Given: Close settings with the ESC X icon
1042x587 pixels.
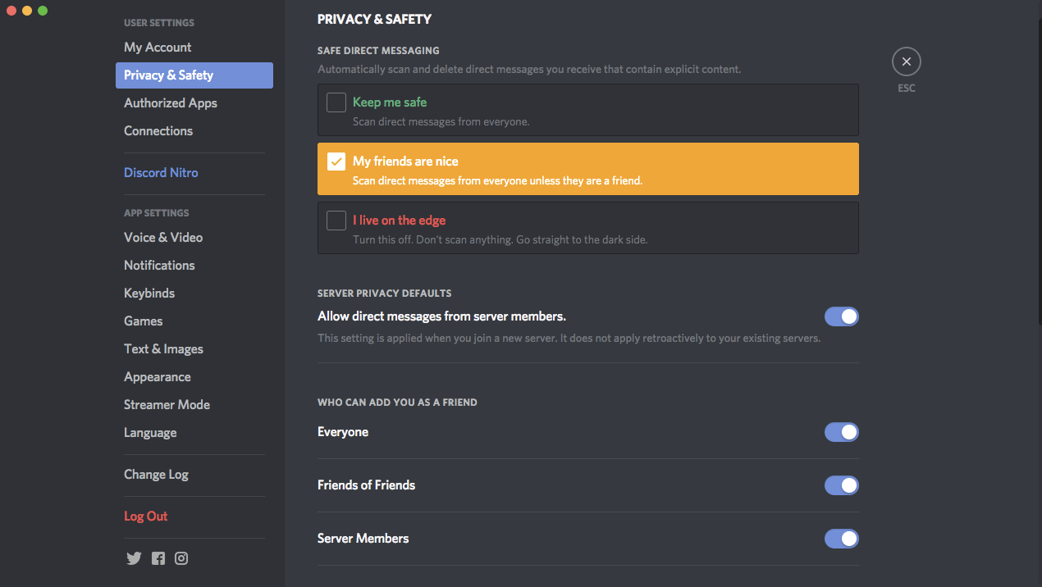Looking at the screenshot, I should point(906,61).
